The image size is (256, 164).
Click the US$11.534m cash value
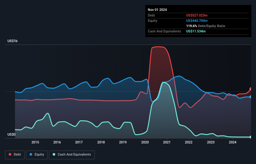coord(196,31)
